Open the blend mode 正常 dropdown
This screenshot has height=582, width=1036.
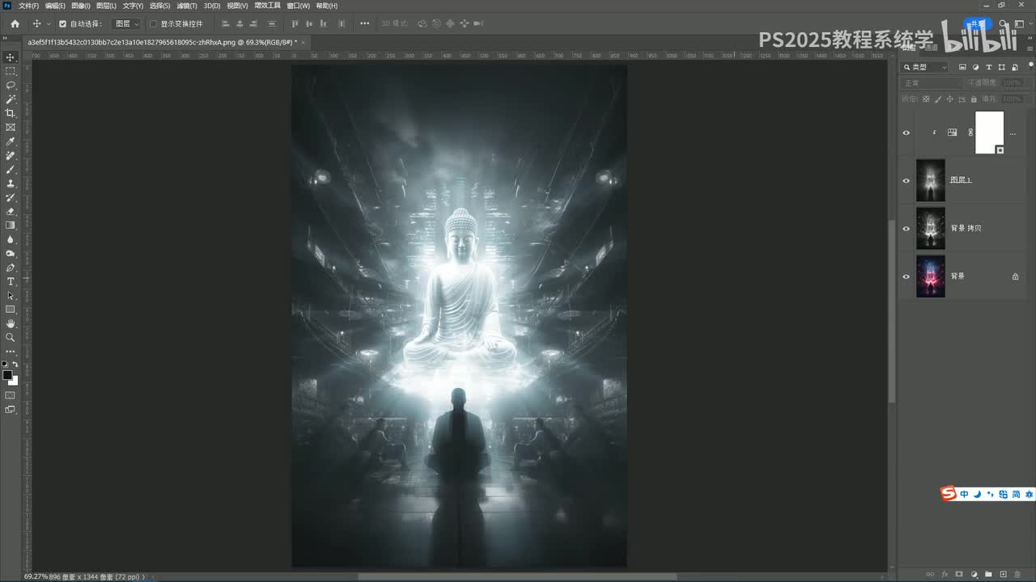point(929,82)
